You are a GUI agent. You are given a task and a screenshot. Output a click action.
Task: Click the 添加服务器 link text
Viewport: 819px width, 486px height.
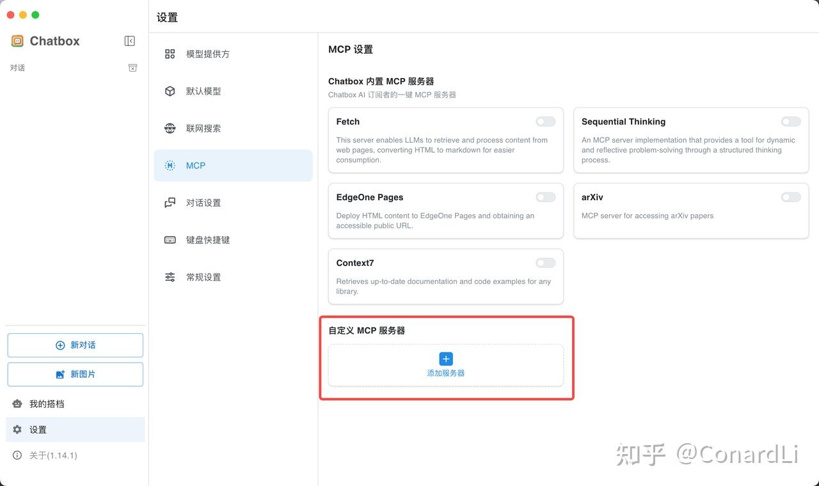[x=446, y=373]
